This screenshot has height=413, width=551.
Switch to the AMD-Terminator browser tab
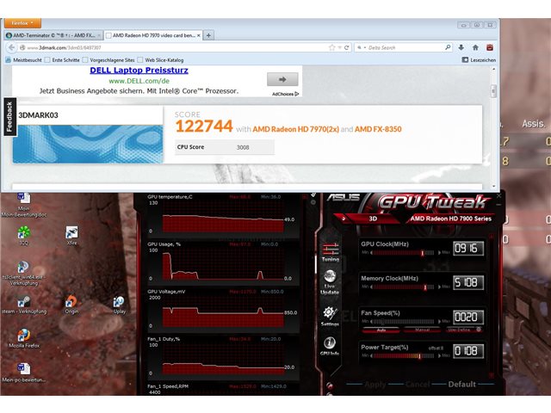tap(53, 35)
